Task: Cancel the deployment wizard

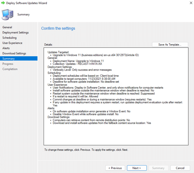Action: pyautogui.click(x=180, y=168)
